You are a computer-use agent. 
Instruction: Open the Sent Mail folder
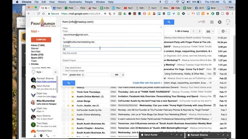coord(36,51)
